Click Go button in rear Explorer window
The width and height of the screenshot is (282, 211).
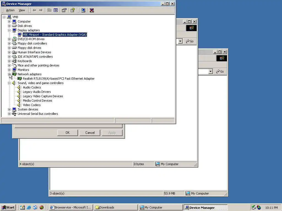(x=220, y=71)
